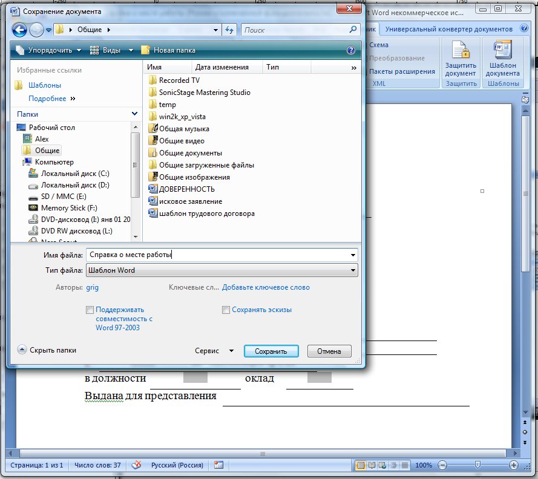Click the Отмена button
Viewport: 538px width, 479px height.
click(x=329, y=351)
